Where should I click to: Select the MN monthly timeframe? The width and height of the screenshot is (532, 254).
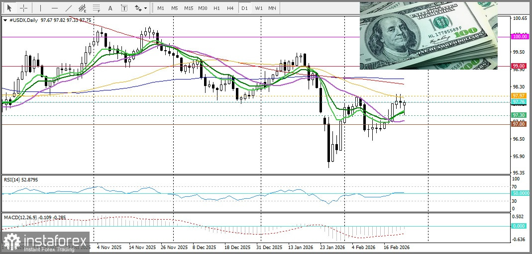click(x=272, y=8)
